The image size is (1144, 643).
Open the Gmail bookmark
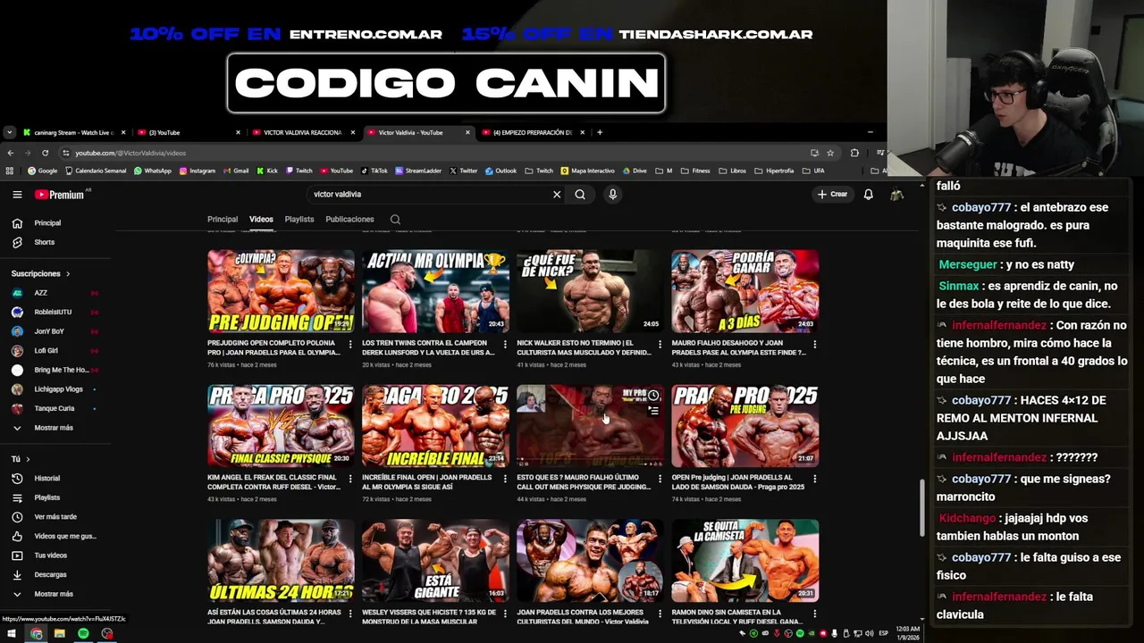(x=235, y=171)
